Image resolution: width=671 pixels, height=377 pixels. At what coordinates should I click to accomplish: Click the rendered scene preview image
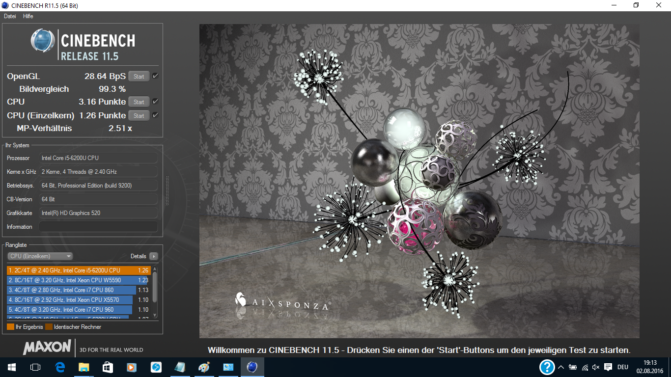click(x=419, y=181)
